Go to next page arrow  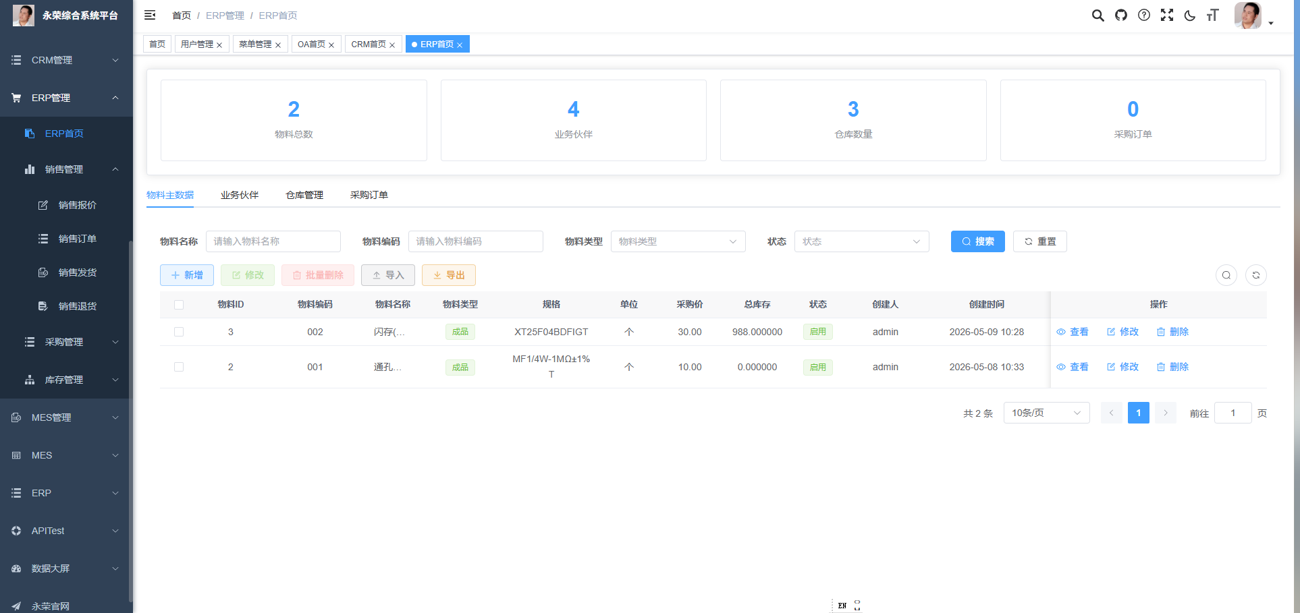point(1166,413)
